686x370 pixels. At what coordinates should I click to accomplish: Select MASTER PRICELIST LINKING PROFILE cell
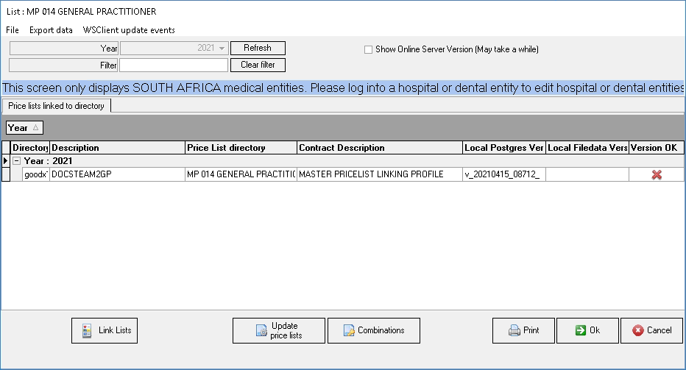(379, 174)
